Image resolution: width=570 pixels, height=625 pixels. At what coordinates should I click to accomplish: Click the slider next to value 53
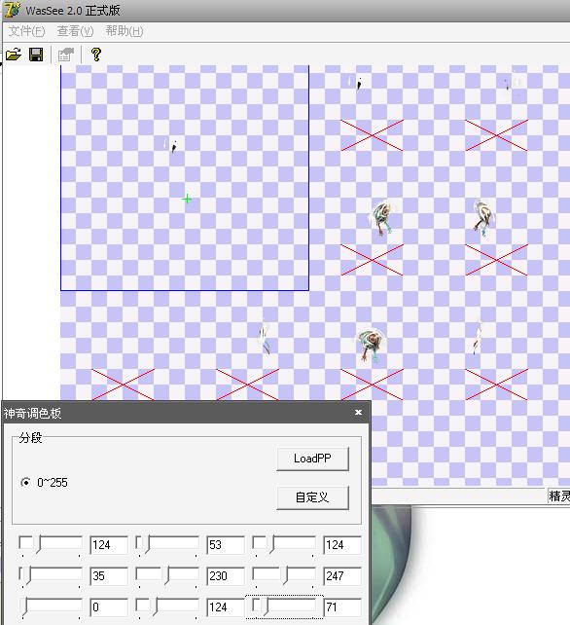[167, 545]
